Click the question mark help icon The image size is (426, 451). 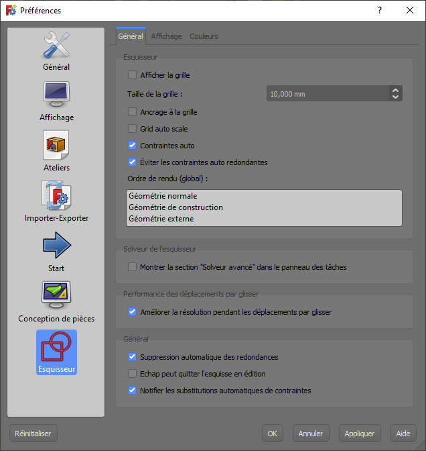pos(380,10)
